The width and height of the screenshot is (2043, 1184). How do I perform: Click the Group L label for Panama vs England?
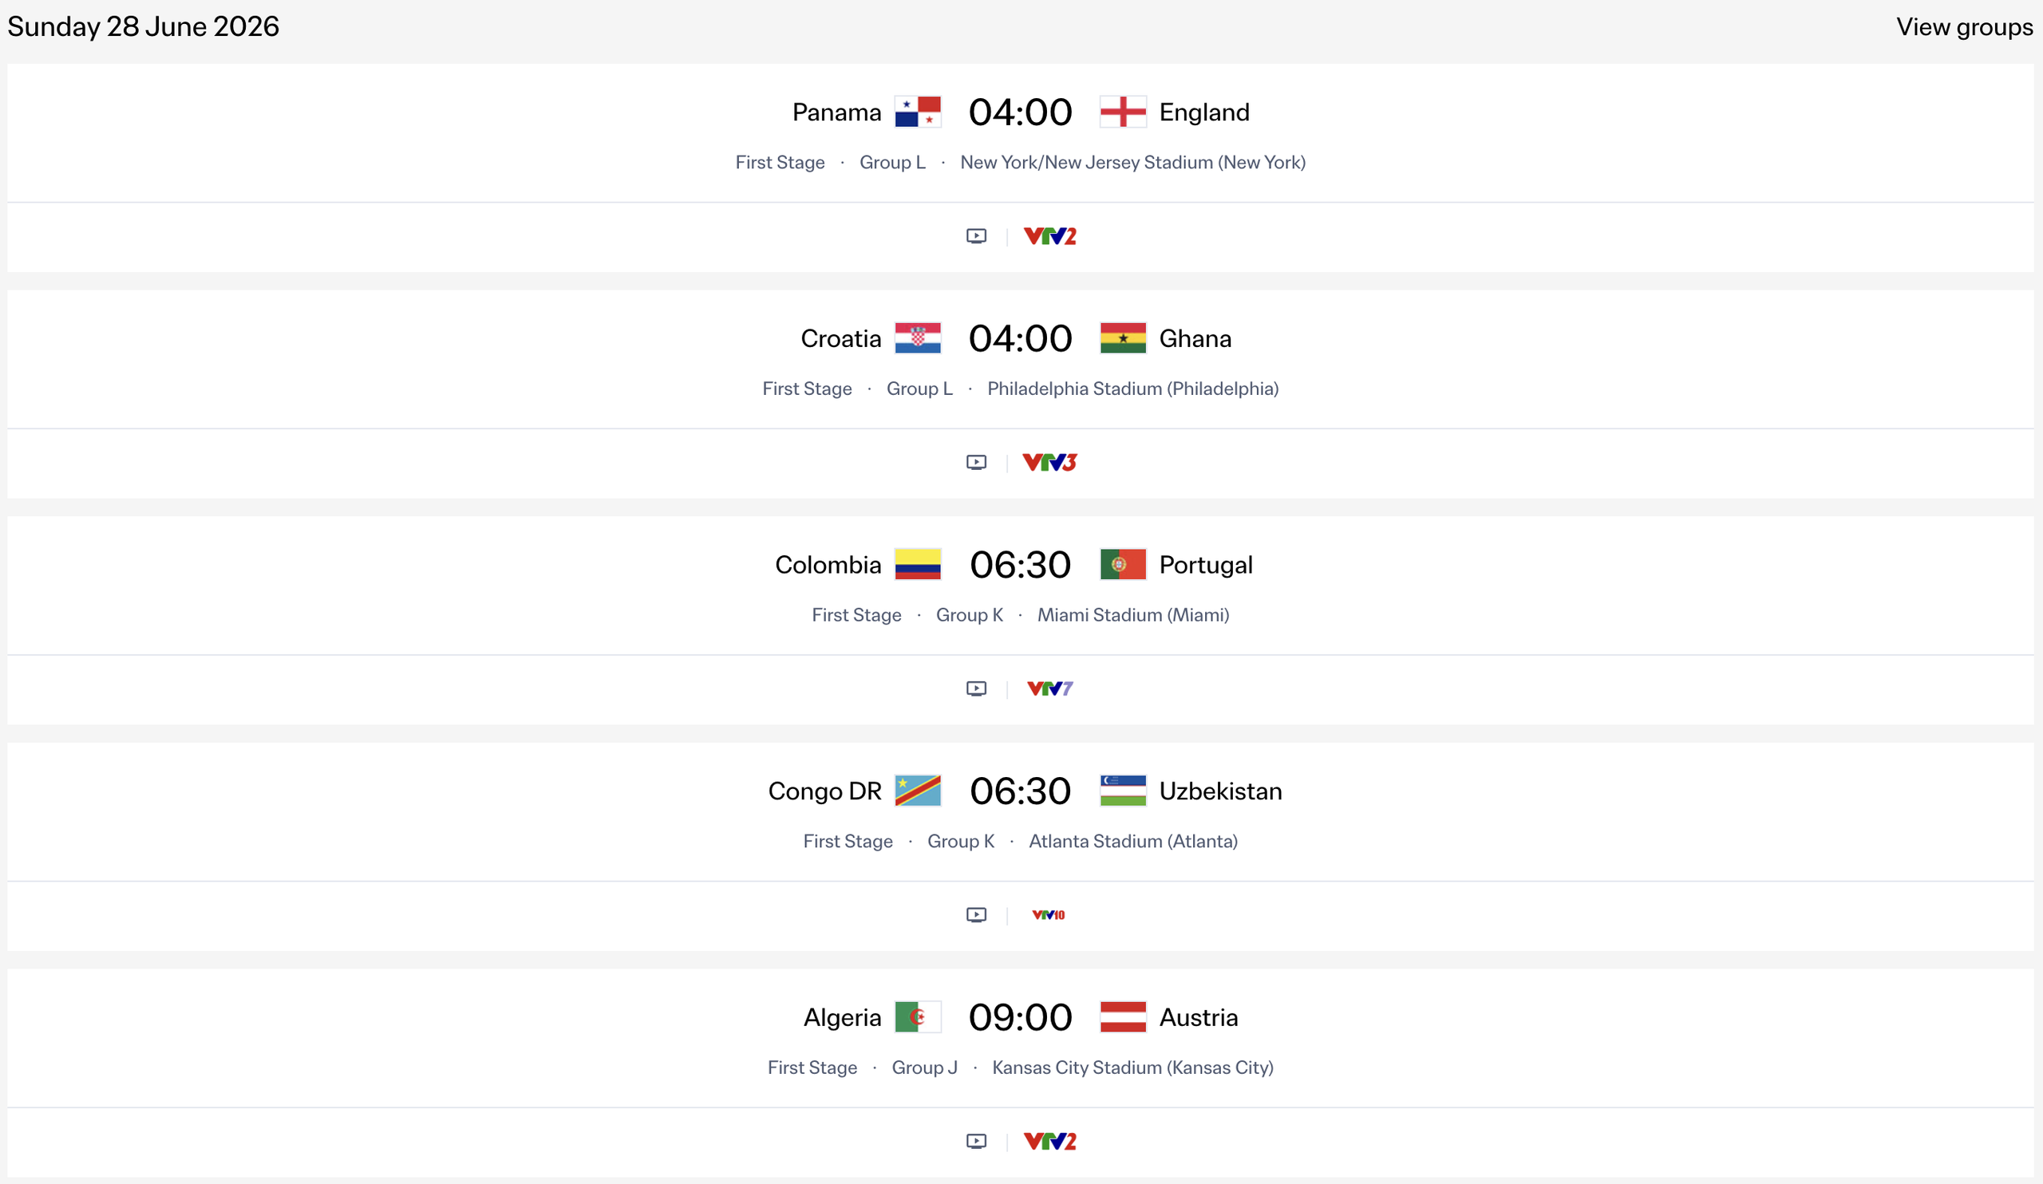[891, 162]
